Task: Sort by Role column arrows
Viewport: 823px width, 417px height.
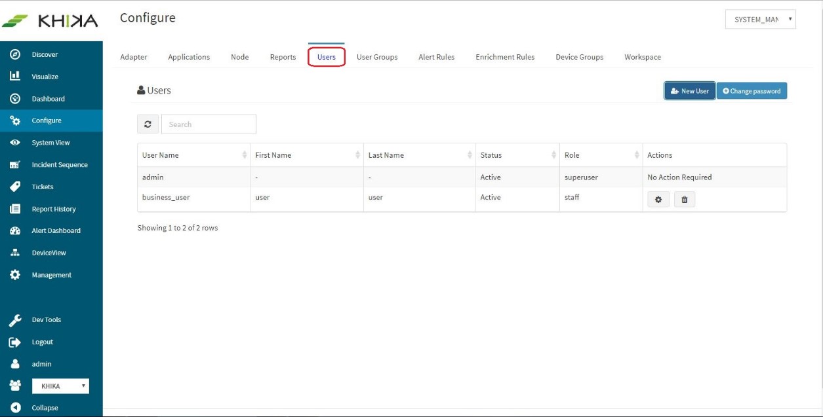Action: 637,155
